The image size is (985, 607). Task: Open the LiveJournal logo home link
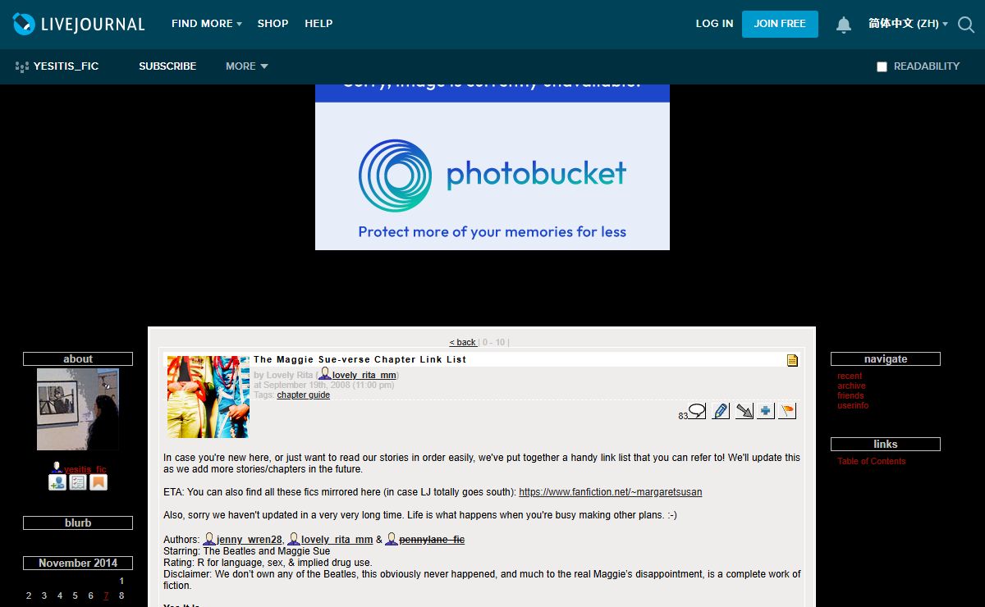click(x=79, y=24)
